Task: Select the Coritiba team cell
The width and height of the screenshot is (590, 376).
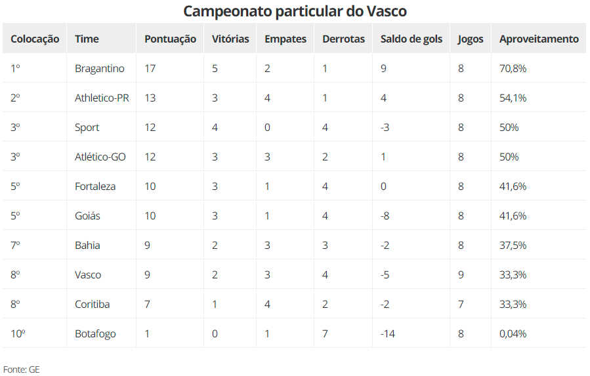Action: 92,304
